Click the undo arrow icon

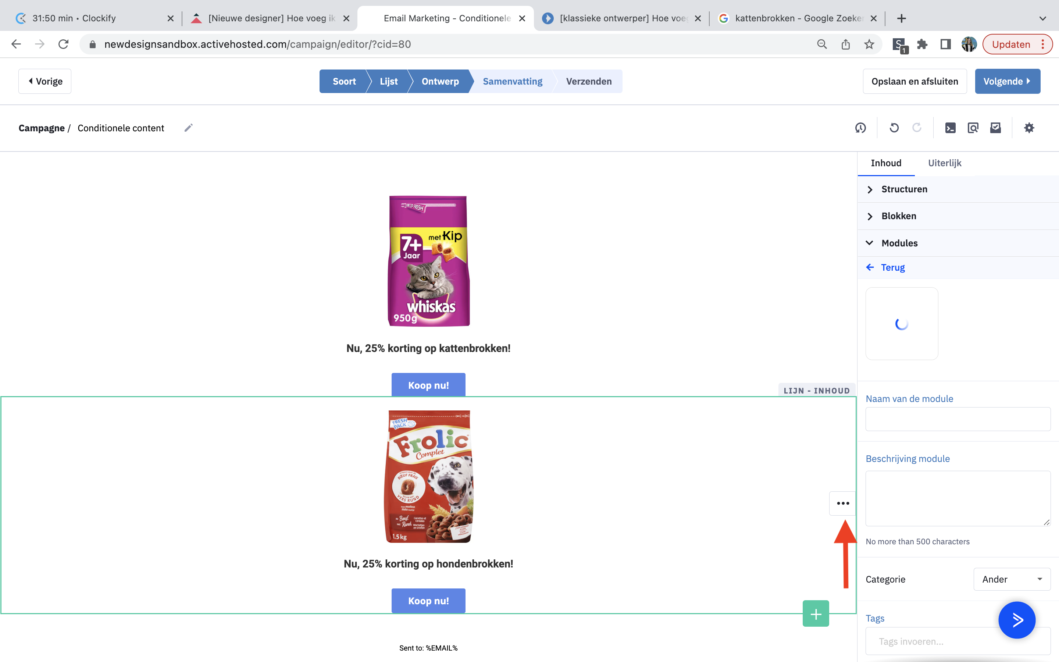[x=894, y=128]
